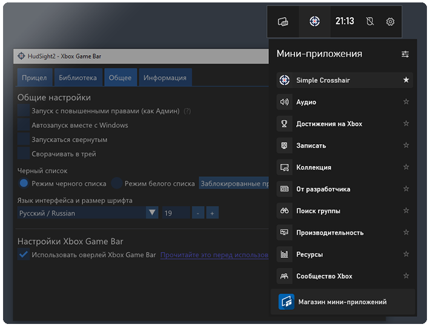Open the Производительность widget entry
This screenshot has width=430, height=327.
click(345, 233)
